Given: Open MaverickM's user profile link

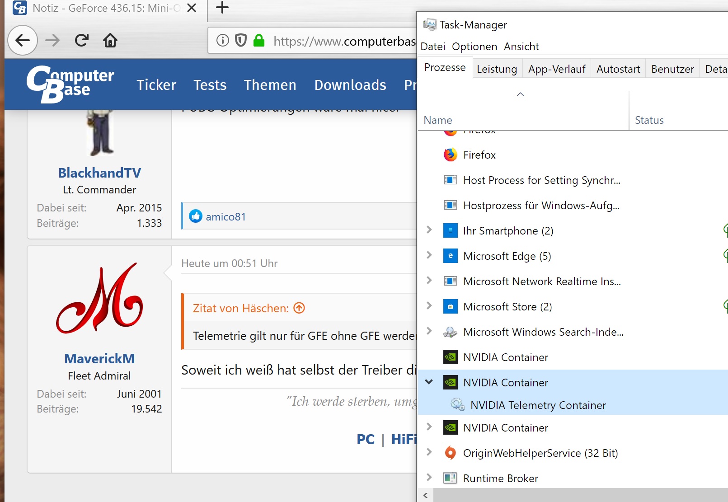Looking at the screenshot, I should click(99, 358).
